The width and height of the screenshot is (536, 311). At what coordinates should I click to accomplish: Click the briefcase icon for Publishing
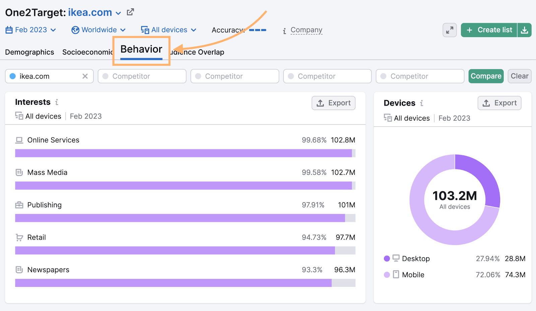(19, 205)
